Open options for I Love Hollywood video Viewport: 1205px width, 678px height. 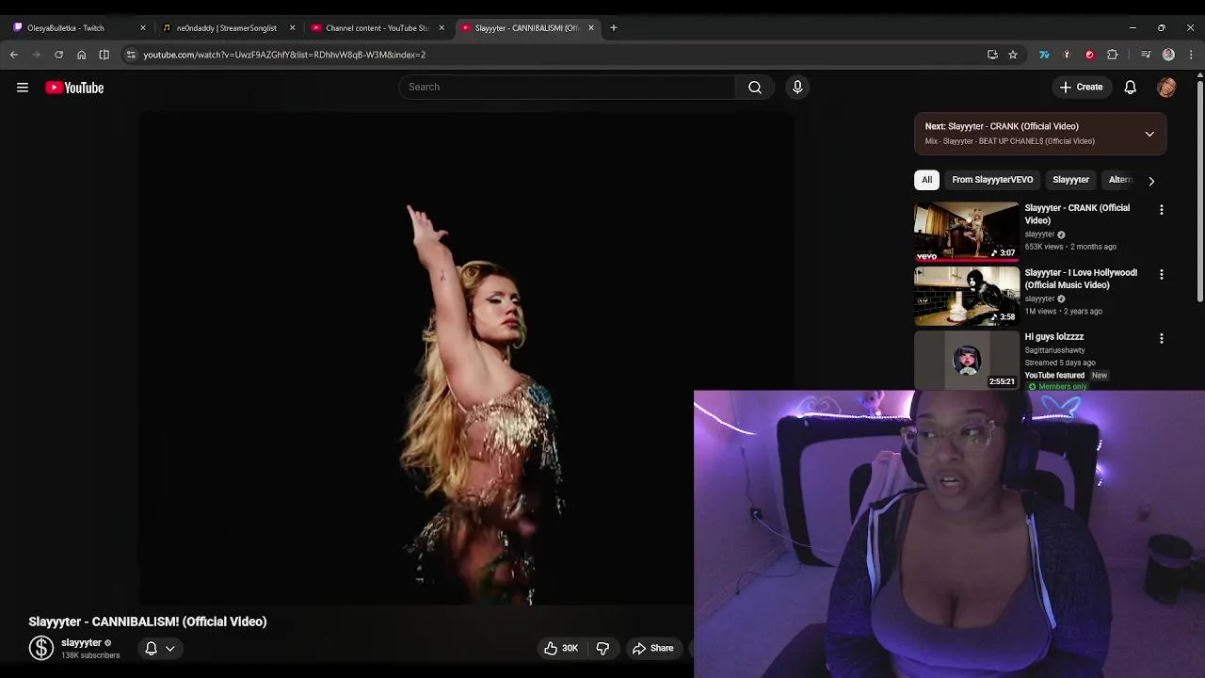[x=1162, y=274]
